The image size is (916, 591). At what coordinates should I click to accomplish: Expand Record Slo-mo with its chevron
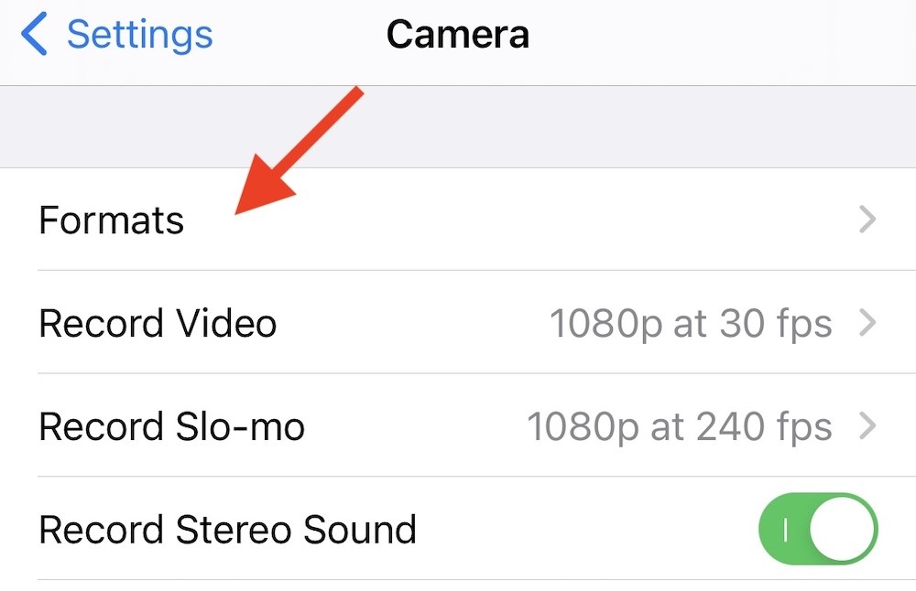click(867, 426)
